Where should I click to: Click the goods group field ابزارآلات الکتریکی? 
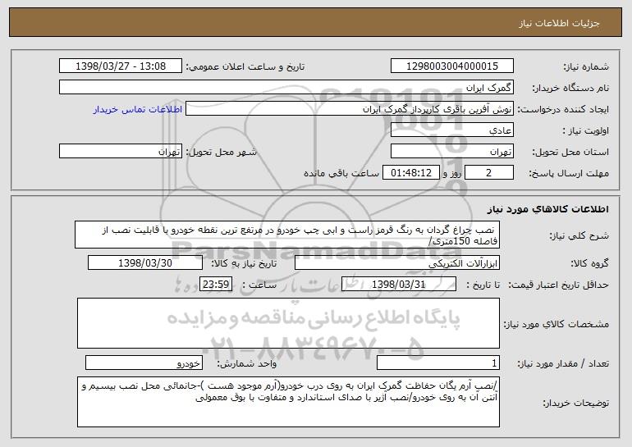tap(397, 263)
